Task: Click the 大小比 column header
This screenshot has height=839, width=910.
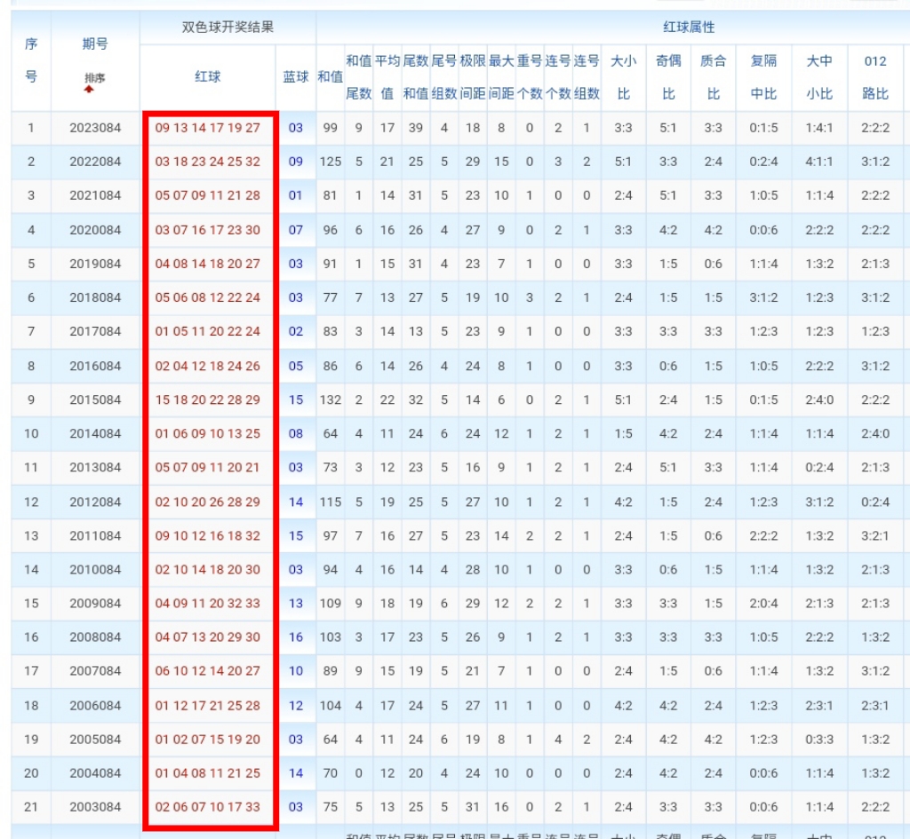Action: pos(624,77)
